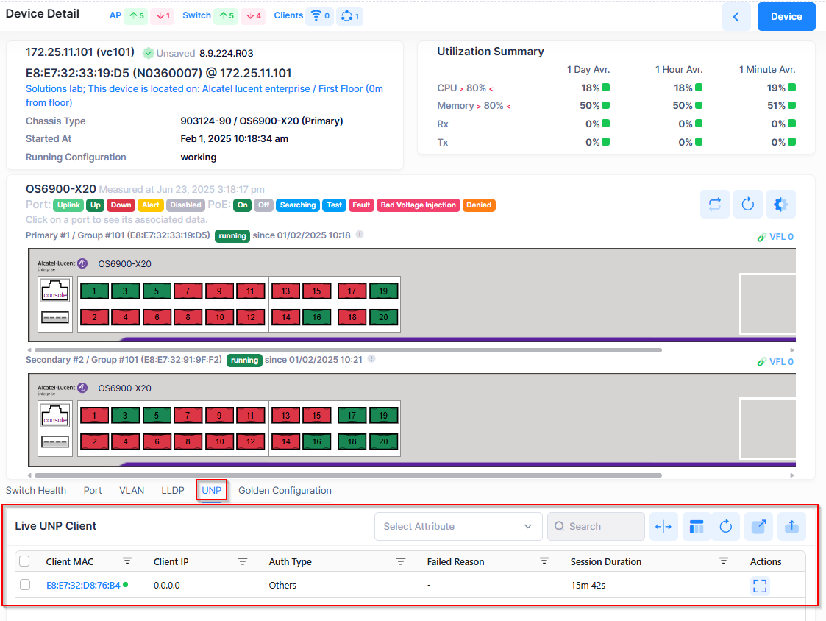The image size is (826, 621).
Task: Open the Session Duration column filter
Action: pyautogui.click(x=724, y=561)
